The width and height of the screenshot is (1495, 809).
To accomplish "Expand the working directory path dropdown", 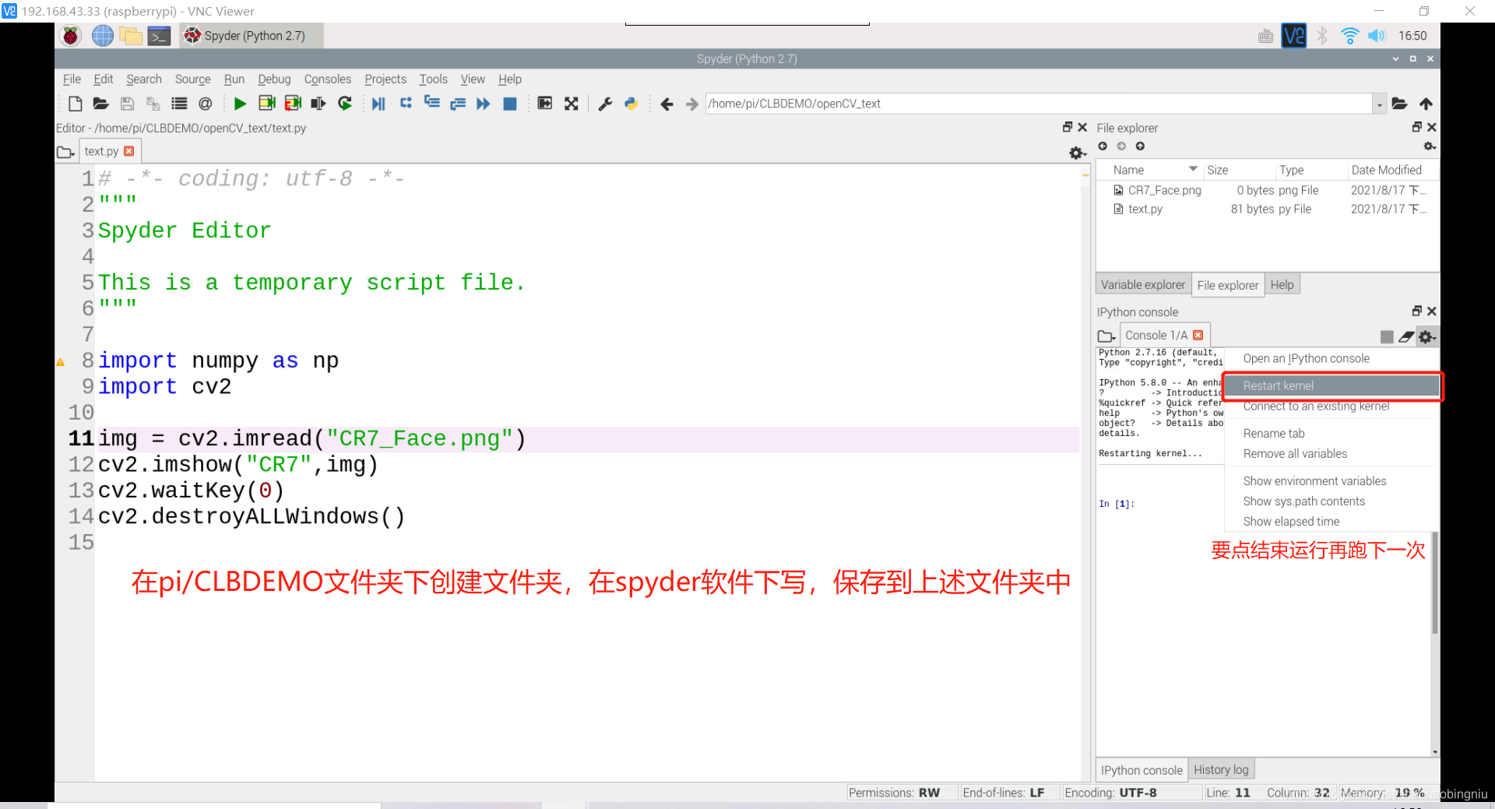I will pos(1379,104).
